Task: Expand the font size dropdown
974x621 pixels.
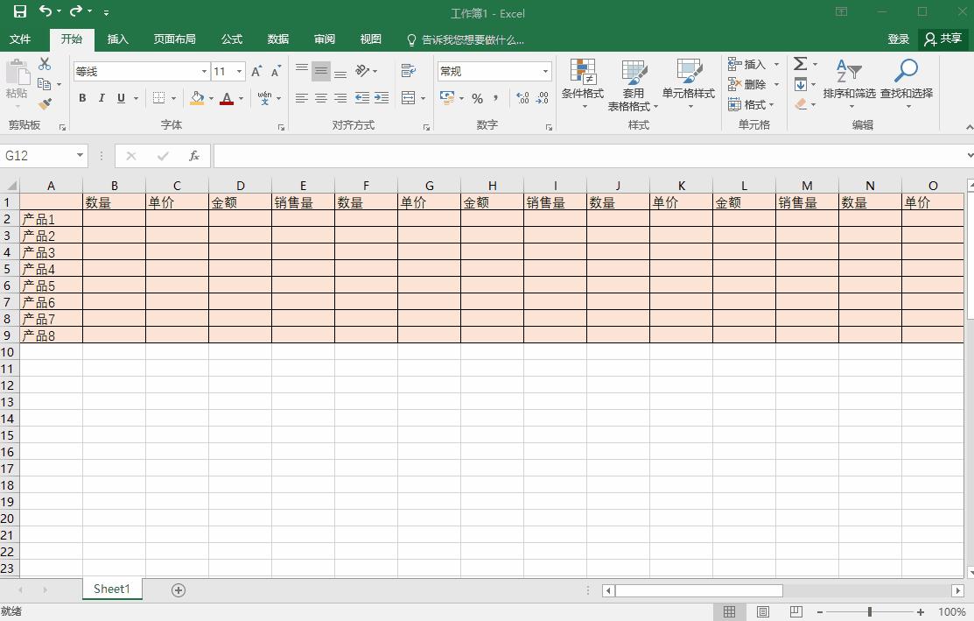Action: [x=238, y=71]
